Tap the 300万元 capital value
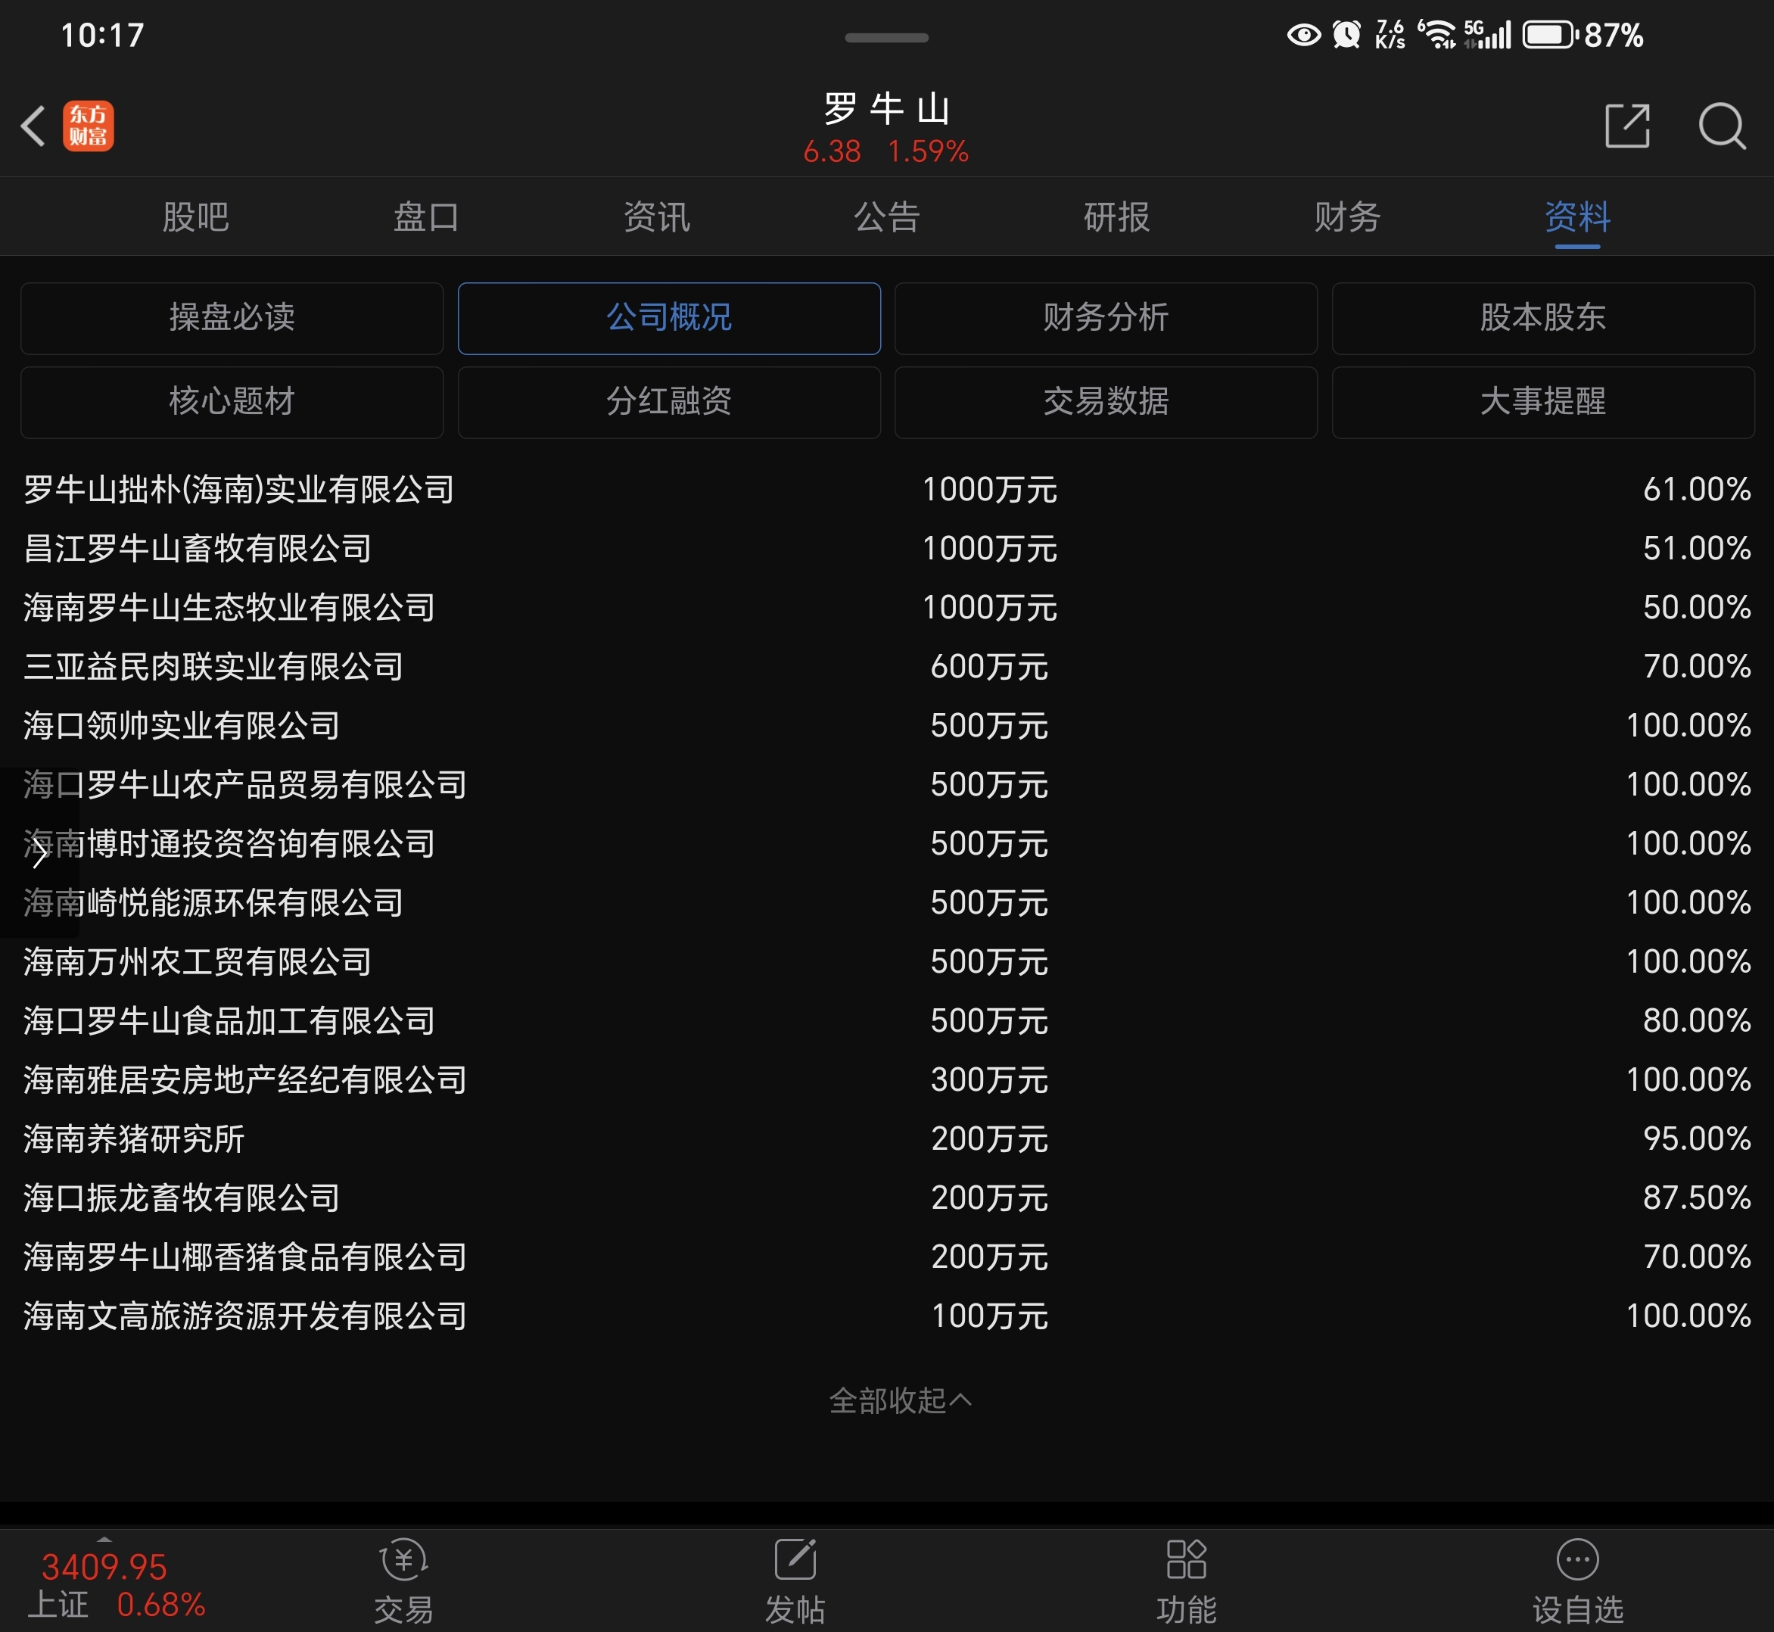 tap(989, 1080)
